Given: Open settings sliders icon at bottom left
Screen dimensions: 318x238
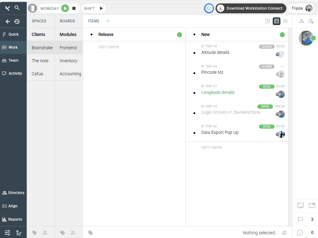Looking at the screenshot, I should (x=7, y=232).
